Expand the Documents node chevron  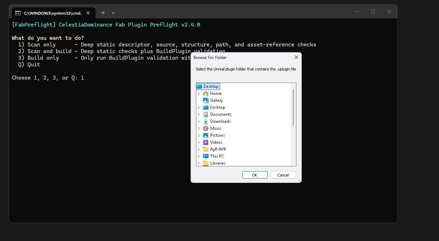[x=199, y=114]
